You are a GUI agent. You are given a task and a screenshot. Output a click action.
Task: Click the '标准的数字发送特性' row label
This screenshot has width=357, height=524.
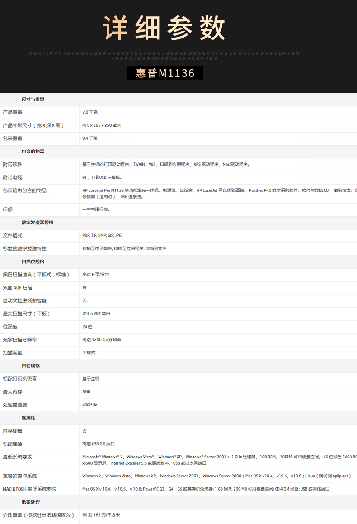pyautogui.click(x=25, y=248)
